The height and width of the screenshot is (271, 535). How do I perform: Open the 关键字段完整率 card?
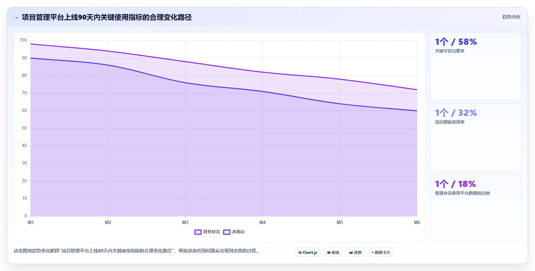pos(476,66)
